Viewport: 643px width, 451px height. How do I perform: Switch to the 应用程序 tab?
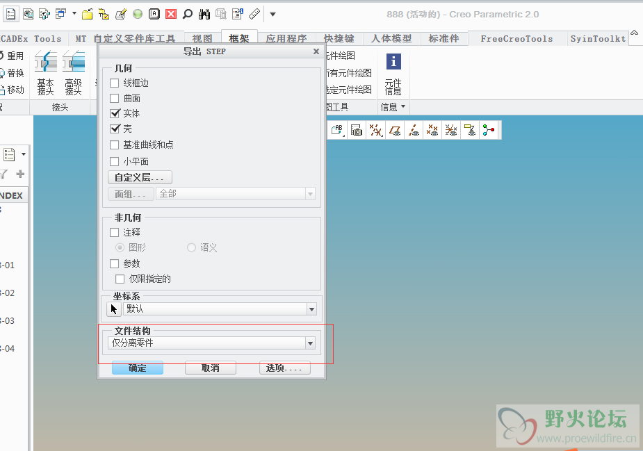286,38
